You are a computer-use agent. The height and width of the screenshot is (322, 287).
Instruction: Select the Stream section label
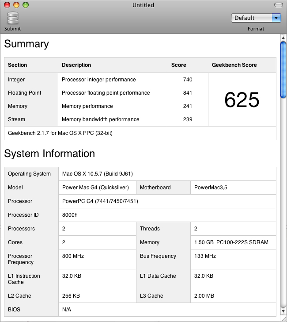pyautogui.click(x=16, y=119)
